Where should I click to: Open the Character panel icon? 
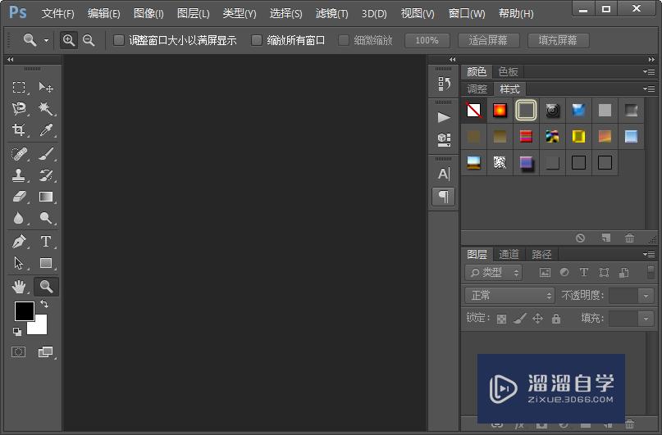click(x=444, y=174)
